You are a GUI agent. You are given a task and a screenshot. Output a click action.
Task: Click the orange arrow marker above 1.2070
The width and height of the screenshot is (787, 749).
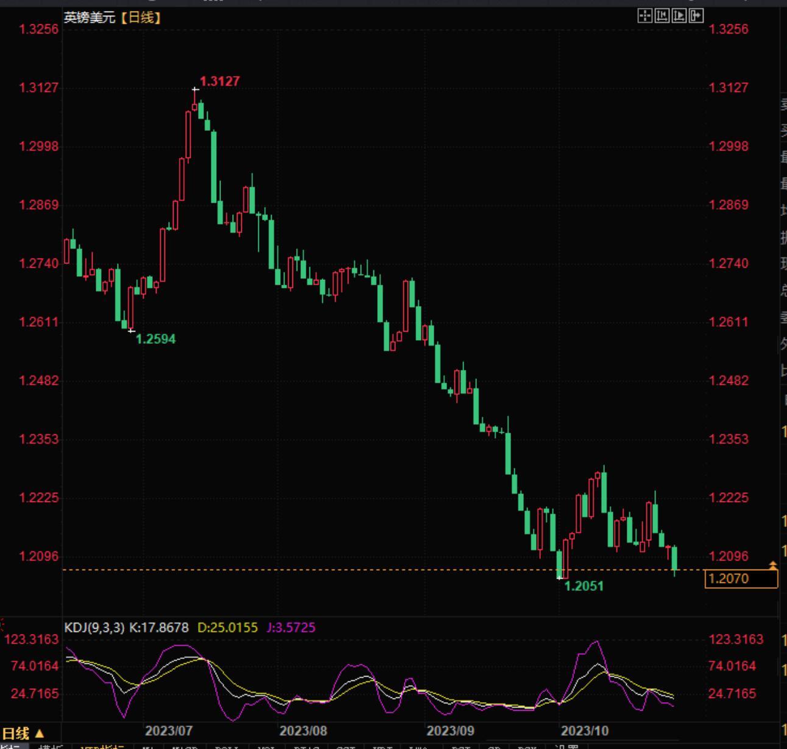click(773, 566)
